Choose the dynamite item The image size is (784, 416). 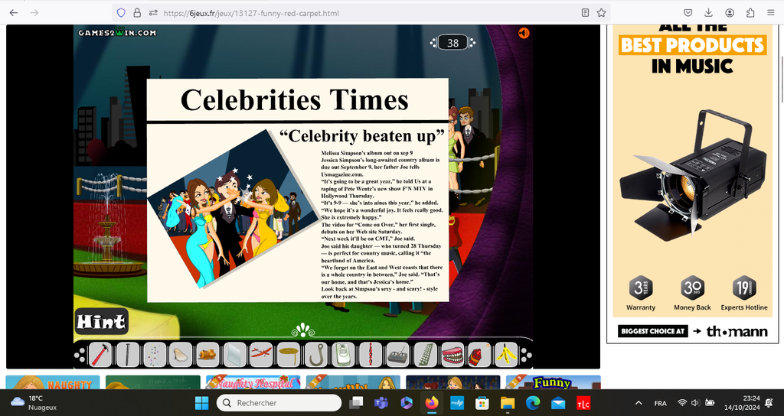479,355
